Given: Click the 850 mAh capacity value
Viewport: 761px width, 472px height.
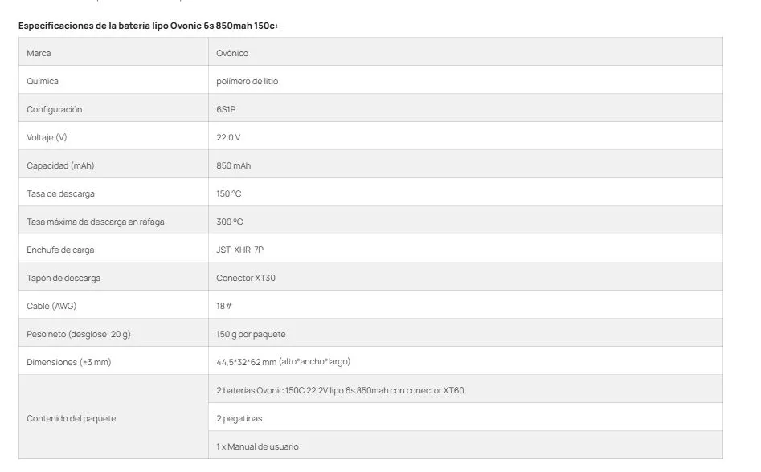Looking at the screenshot, I should click(x=234, y=165).
